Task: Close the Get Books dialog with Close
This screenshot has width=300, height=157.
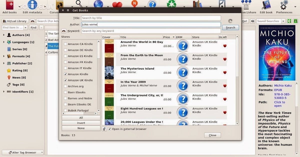Action: pos(212,135)
